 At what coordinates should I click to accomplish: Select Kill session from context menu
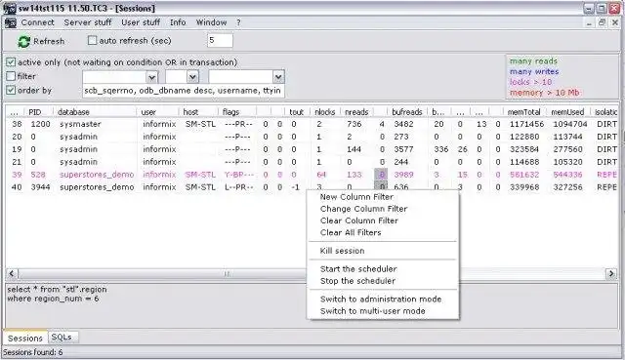click(x=343, y=251)
